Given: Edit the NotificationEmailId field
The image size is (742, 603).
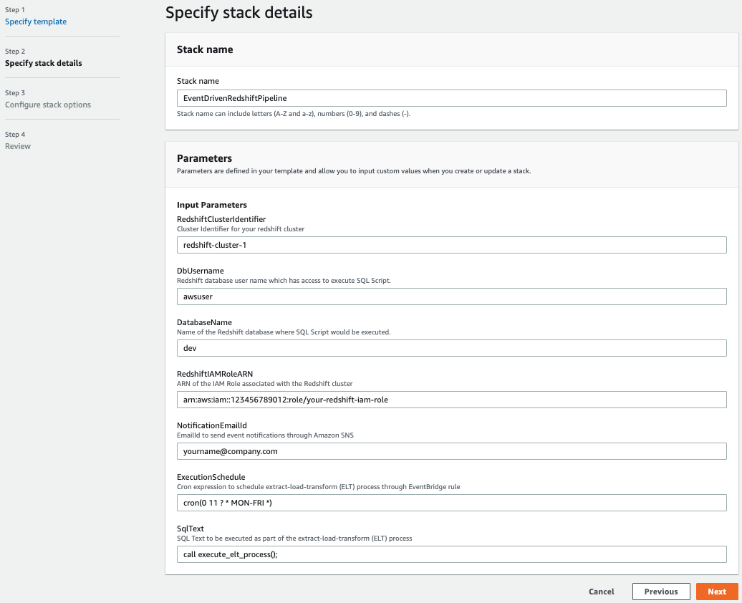Looking at the screenshot, I should coord(451,451).
